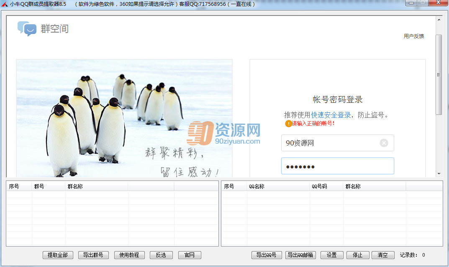
Task: Click the 提取全部 button
Action: pyautogui.click(x=58, y=255)
